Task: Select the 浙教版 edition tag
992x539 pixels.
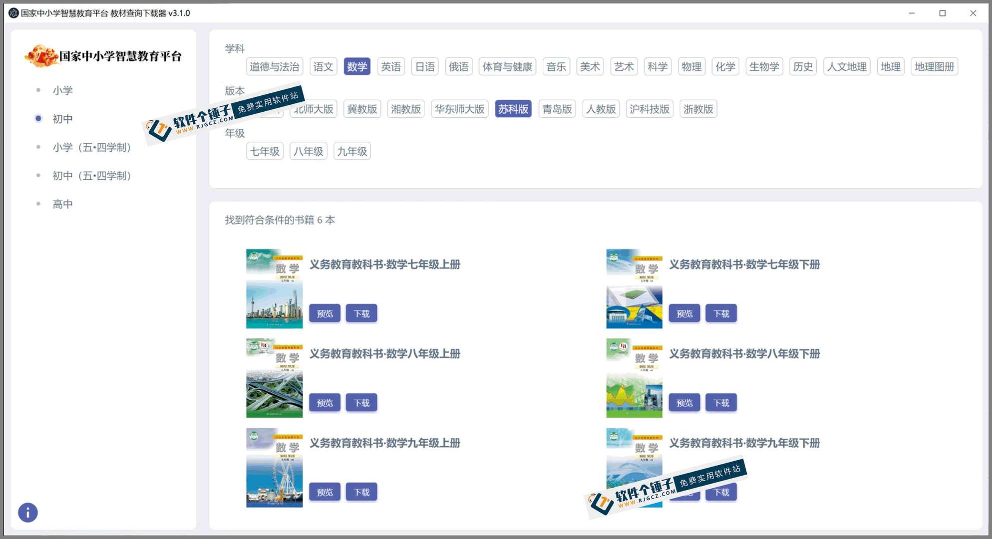Action: (698, 109)
